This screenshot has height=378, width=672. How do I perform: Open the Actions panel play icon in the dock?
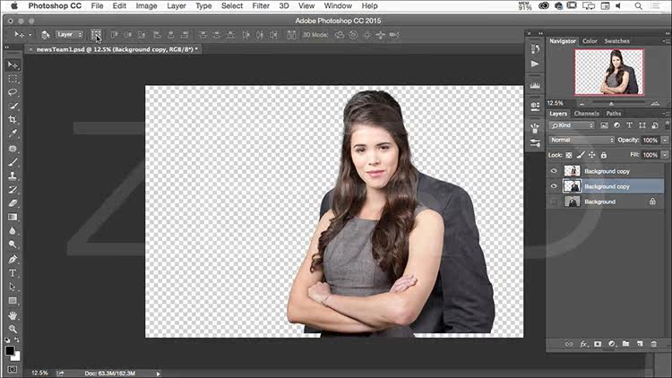[x=535, y=64]
